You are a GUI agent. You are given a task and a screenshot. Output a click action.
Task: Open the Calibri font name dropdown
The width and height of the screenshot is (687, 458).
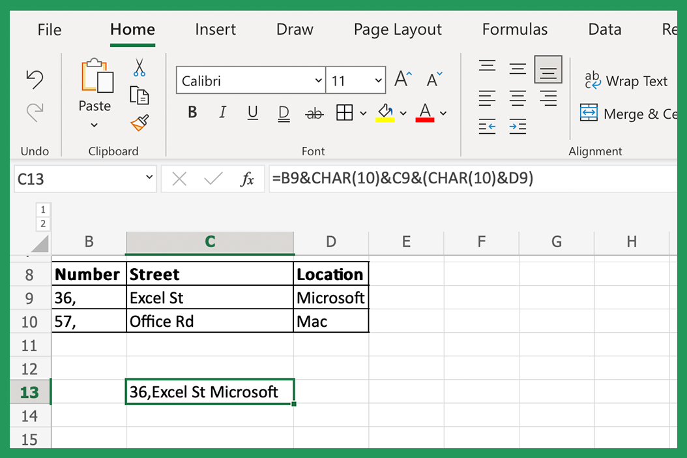[x=319, y=80]
